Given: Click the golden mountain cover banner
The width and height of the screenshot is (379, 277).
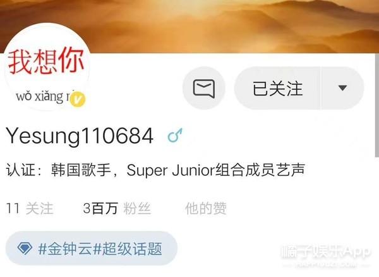Looking at the screenshot, I should [189, 26].
